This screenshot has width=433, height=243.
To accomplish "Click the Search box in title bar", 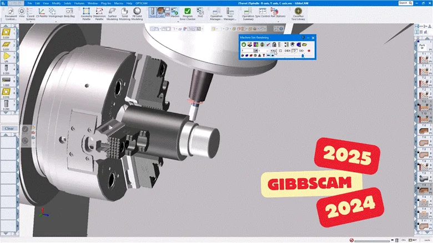I will 405,3.
